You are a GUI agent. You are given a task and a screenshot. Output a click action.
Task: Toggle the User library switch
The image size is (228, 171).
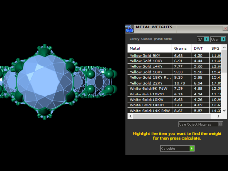click(x=218, y=39)
